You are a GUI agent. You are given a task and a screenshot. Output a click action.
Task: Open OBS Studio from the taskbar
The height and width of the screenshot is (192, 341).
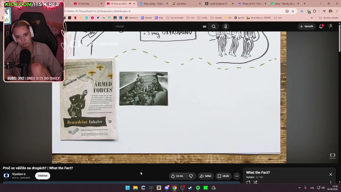coord(182,188)
